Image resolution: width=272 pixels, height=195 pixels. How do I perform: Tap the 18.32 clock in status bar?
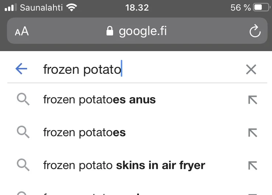click(137, 7)
